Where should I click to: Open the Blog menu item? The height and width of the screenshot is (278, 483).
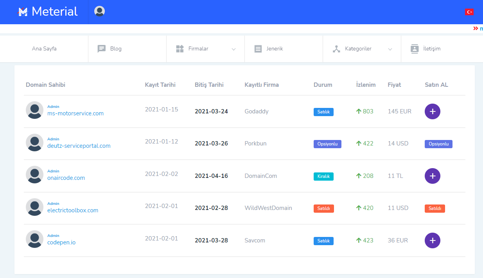[x=116, y=49]
